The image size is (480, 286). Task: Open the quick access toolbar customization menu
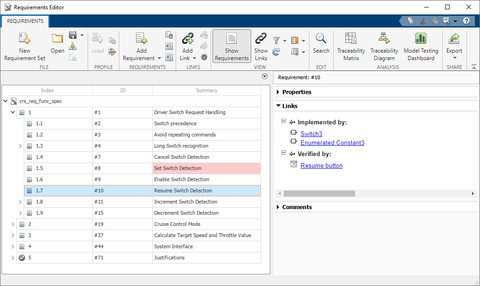454,20
